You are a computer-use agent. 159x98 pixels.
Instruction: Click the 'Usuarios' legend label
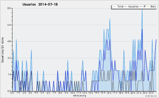coord(133,6)
